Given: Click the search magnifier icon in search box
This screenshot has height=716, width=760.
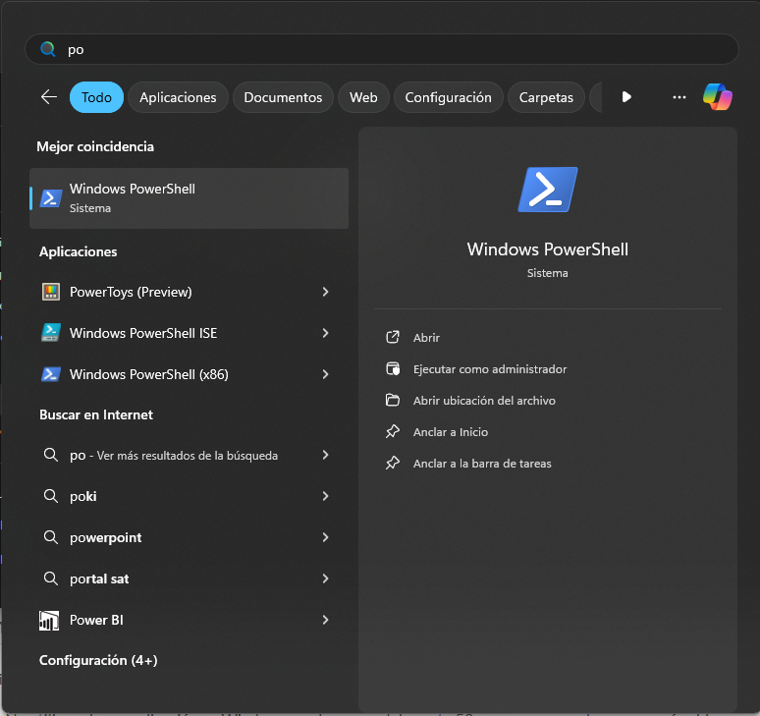Looking at the screenshot, I should (47, 49).
